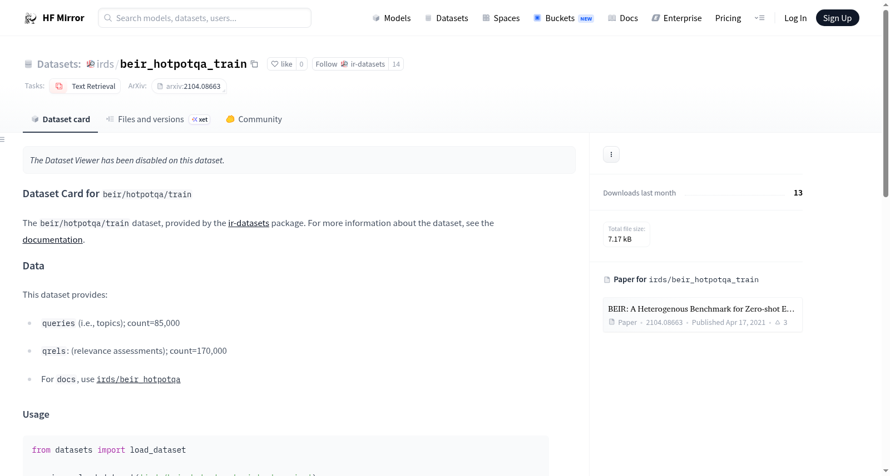Open the three-dot options menu in sidebar
The height and width of the screenshot is (476, 890).
click(611, 154)
